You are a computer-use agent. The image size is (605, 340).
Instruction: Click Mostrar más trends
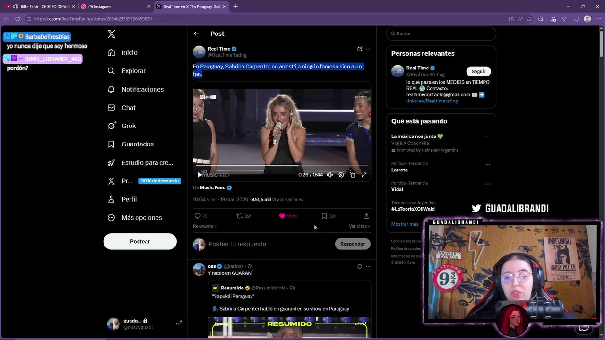click(x=405, y=224)
